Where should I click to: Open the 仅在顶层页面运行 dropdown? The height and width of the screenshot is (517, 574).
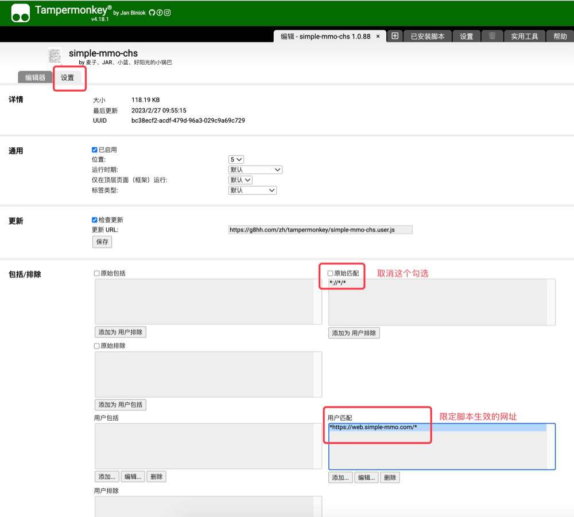[240, 180]
